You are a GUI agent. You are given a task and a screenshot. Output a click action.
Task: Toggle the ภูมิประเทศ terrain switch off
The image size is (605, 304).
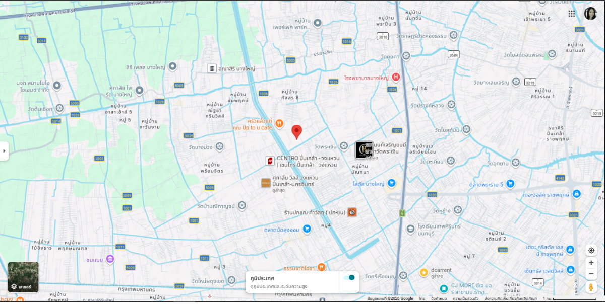click(x=349, y=277)
